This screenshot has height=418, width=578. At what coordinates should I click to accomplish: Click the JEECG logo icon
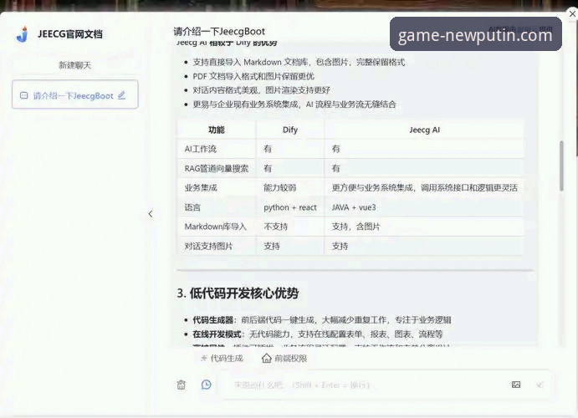[x=23, y=34]
